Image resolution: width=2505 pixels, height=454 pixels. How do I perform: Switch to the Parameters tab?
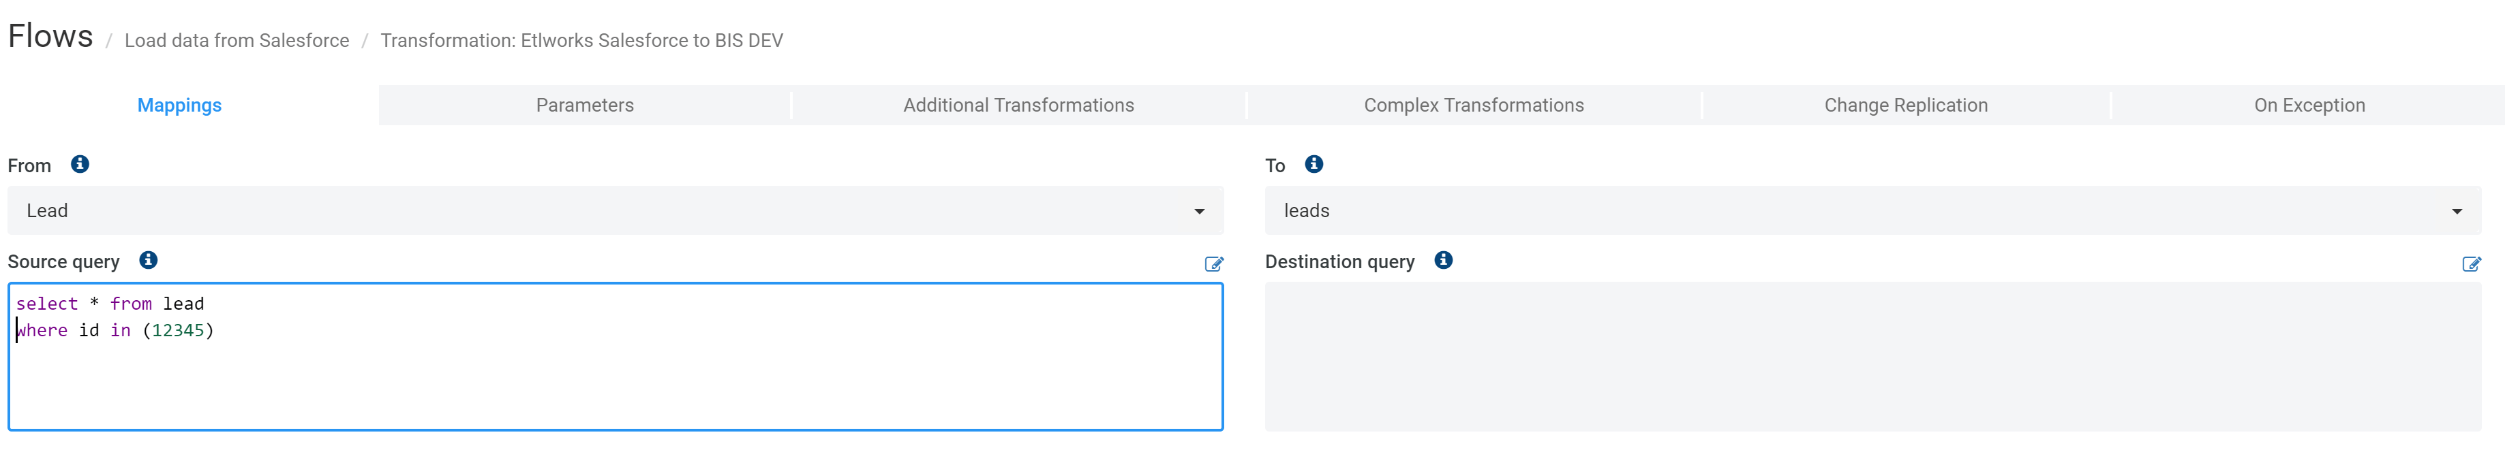coord(584,105)
